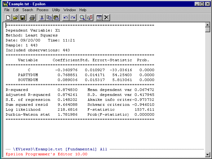Undo the last edit via the toolbar

[66, 18]
